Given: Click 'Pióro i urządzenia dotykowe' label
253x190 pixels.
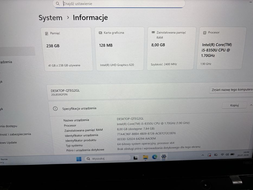Looking at the screenshot, I should point(85,150).
